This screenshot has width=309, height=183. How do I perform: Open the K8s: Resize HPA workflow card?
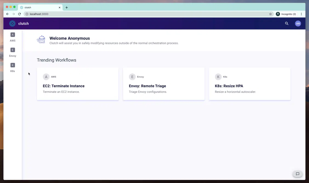tap(250, 84)
